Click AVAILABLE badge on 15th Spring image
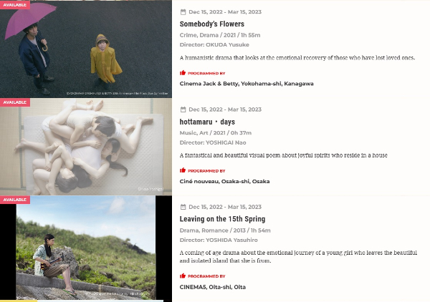 15,200
